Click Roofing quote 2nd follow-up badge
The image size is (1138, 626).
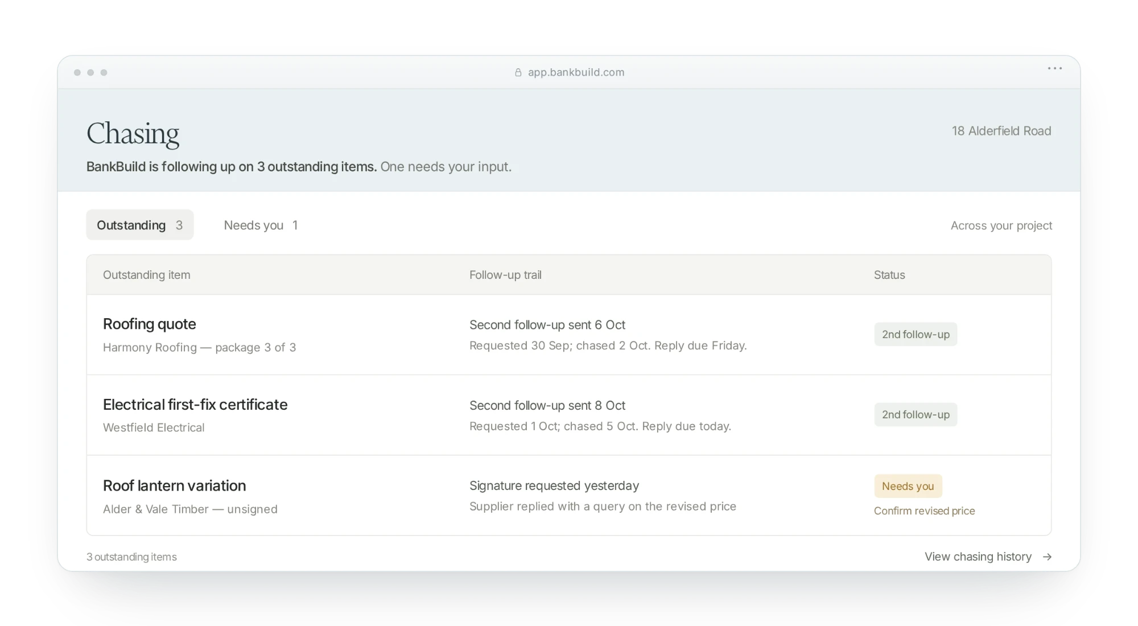[916, 334]
